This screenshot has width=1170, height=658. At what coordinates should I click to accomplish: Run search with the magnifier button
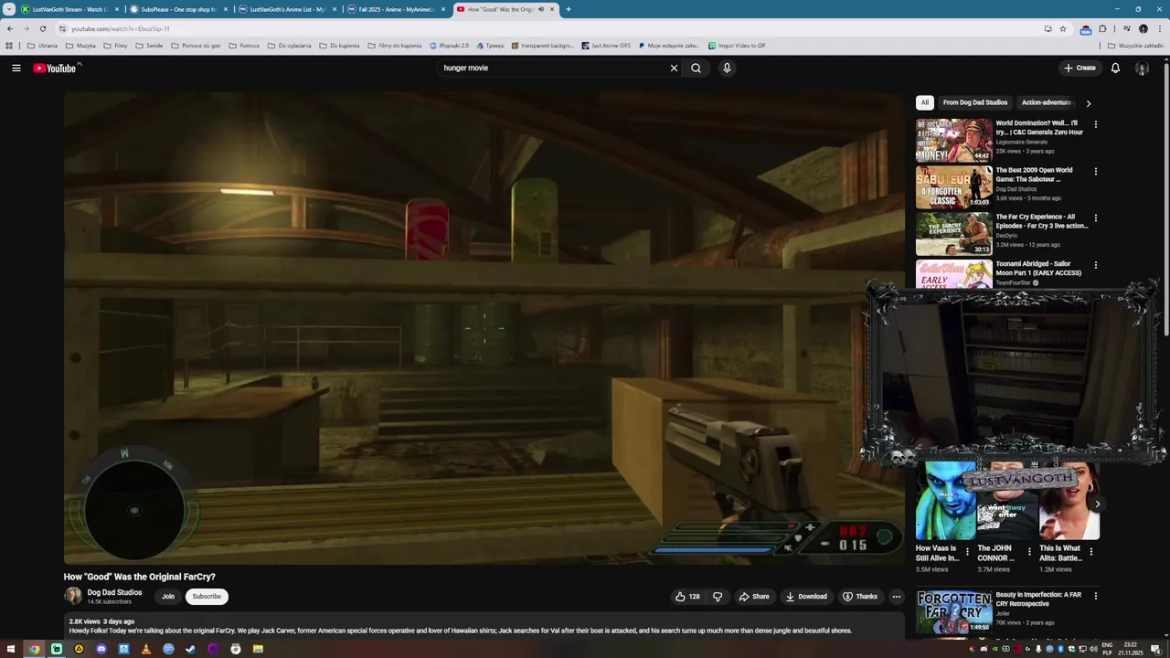coord(696,68)
